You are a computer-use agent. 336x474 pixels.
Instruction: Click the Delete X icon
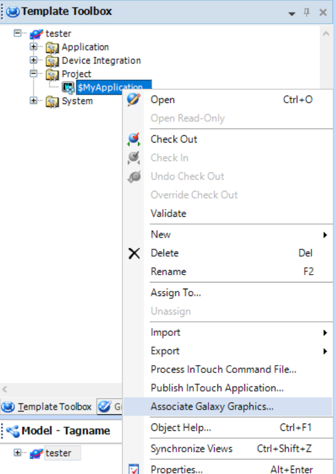coord(134,253)
